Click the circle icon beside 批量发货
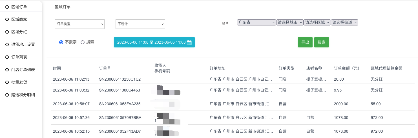 click(x=7, y=82)
